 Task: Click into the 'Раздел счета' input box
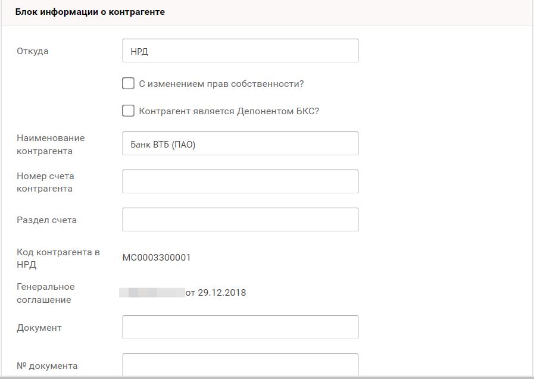coord(240,220)
